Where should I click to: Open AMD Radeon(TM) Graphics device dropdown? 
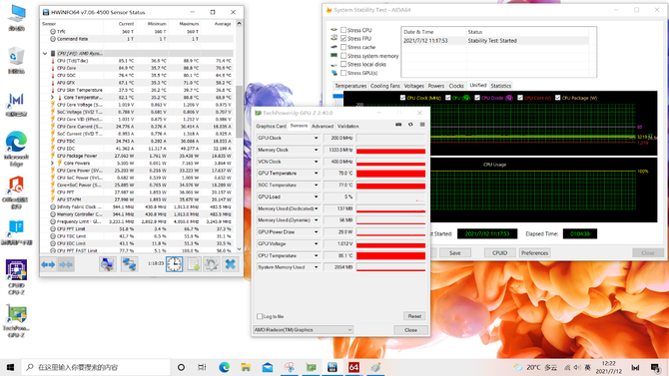(303, 330)
